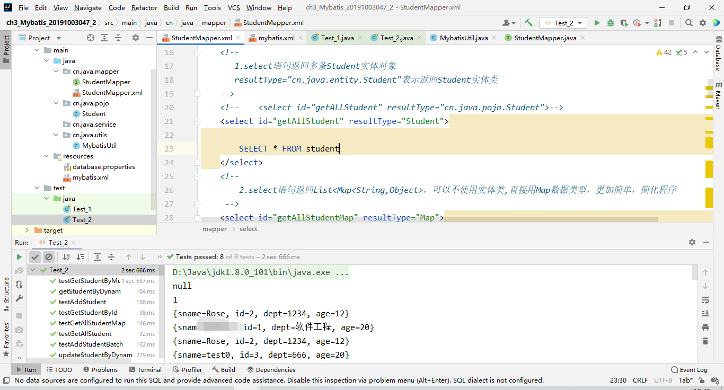This screenshot has width=724, height=390.
Task: Run Test_2 with coverage
Action: (x=624, y=23)
